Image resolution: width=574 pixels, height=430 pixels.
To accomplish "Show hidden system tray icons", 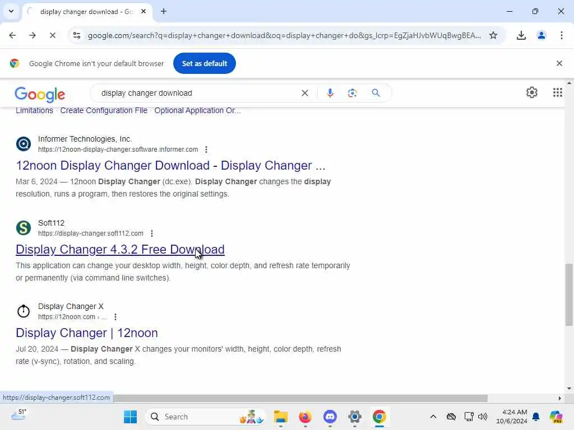I will point(433,417).
